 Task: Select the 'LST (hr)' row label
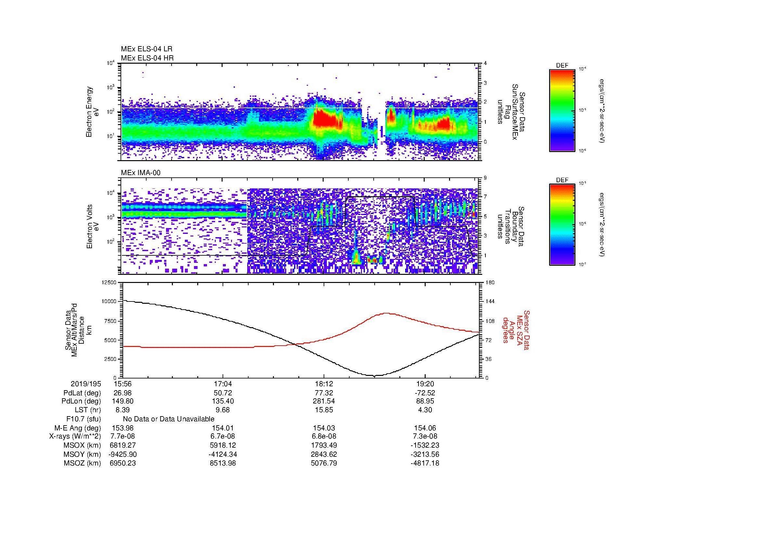point(88,410)
